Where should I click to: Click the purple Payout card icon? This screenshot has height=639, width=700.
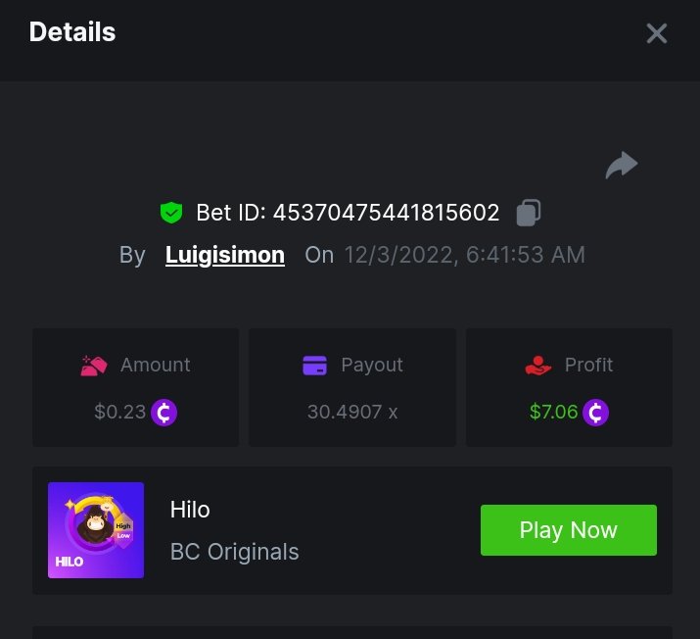pyautogui.click(x=314, y=366)
